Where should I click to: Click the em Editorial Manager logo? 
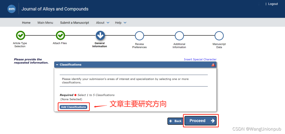pos(11,9)
